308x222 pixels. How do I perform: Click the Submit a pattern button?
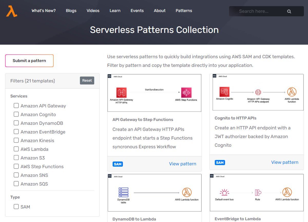click(29, 61)
